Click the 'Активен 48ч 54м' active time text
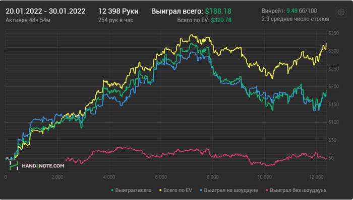 click(28, 20)
